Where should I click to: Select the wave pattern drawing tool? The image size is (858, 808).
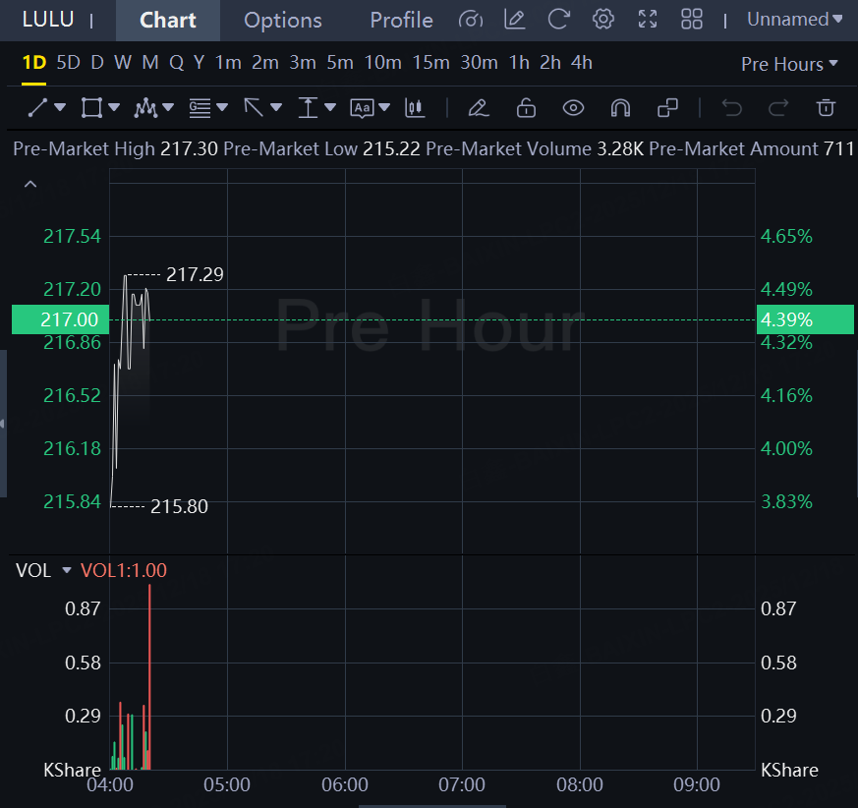click(x=145, y=107)
